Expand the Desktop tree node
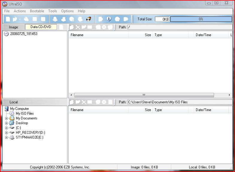The image size is (235, 172). pos(6,123)
